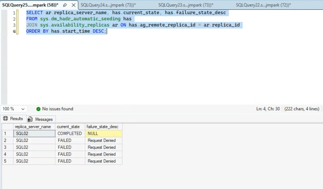Click the Ln: 4, Ch: 30 indicator
Screen dimensions: 323x189
(268, 109)
